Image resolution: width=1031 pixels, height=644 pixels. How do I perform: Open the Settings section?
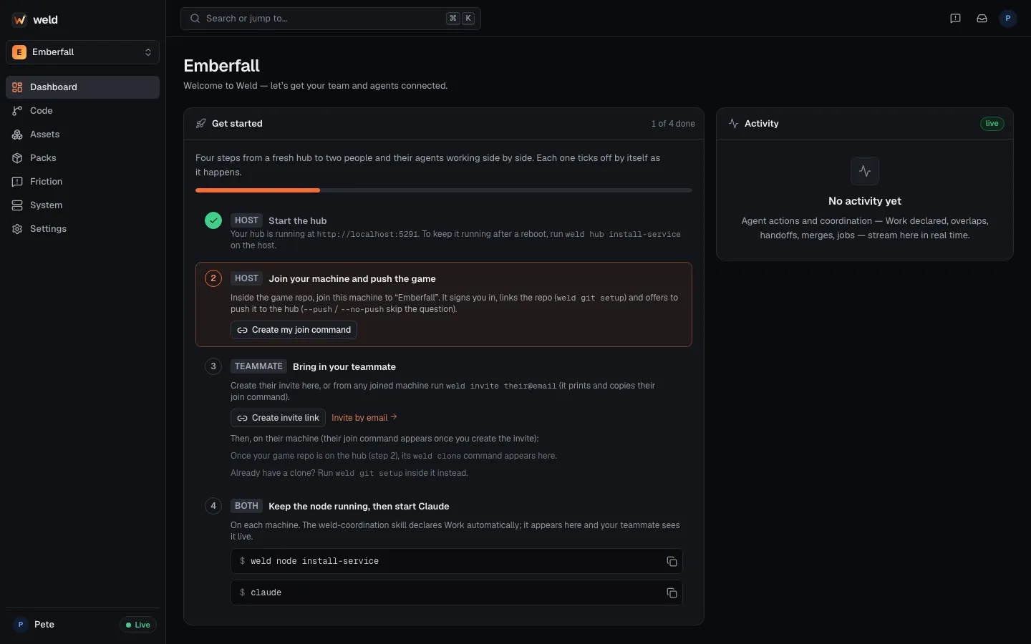[82, 229]
